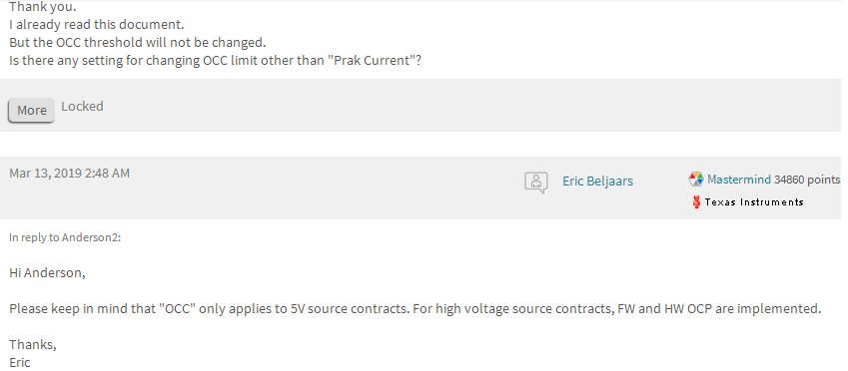Image resolution: width=848 pixels, height=371 pixels.
Task: Click Eric Beljaars' user avatar icon
Action: 536,182
